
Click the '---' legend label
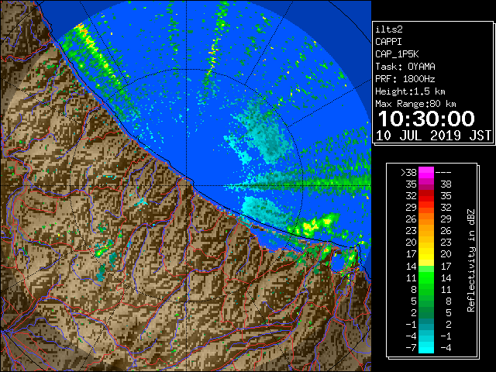443,173
